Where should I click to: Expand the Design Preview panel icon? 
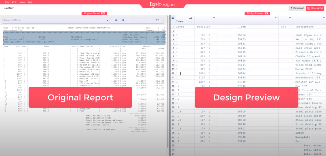pyautogui.click(x=266, y=13)
